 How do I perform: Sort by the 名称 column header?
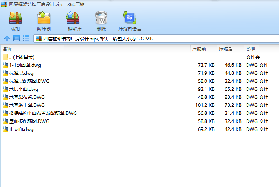(x=7, y=49)
